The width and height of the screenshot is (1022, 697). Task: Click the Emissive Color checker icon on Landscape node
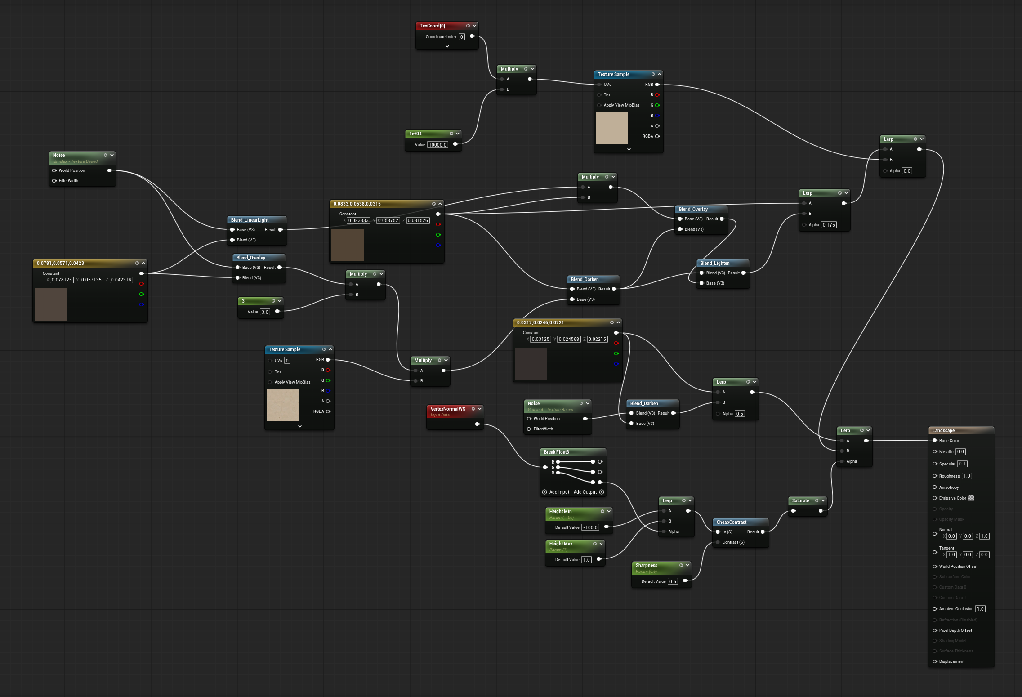(x=971, y=498)
